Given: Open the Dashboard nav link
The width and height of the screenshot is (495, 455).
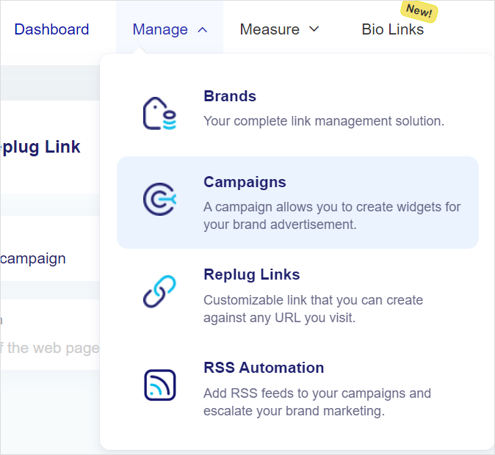Looking at the screenshot, I should [x=51, y=29].
